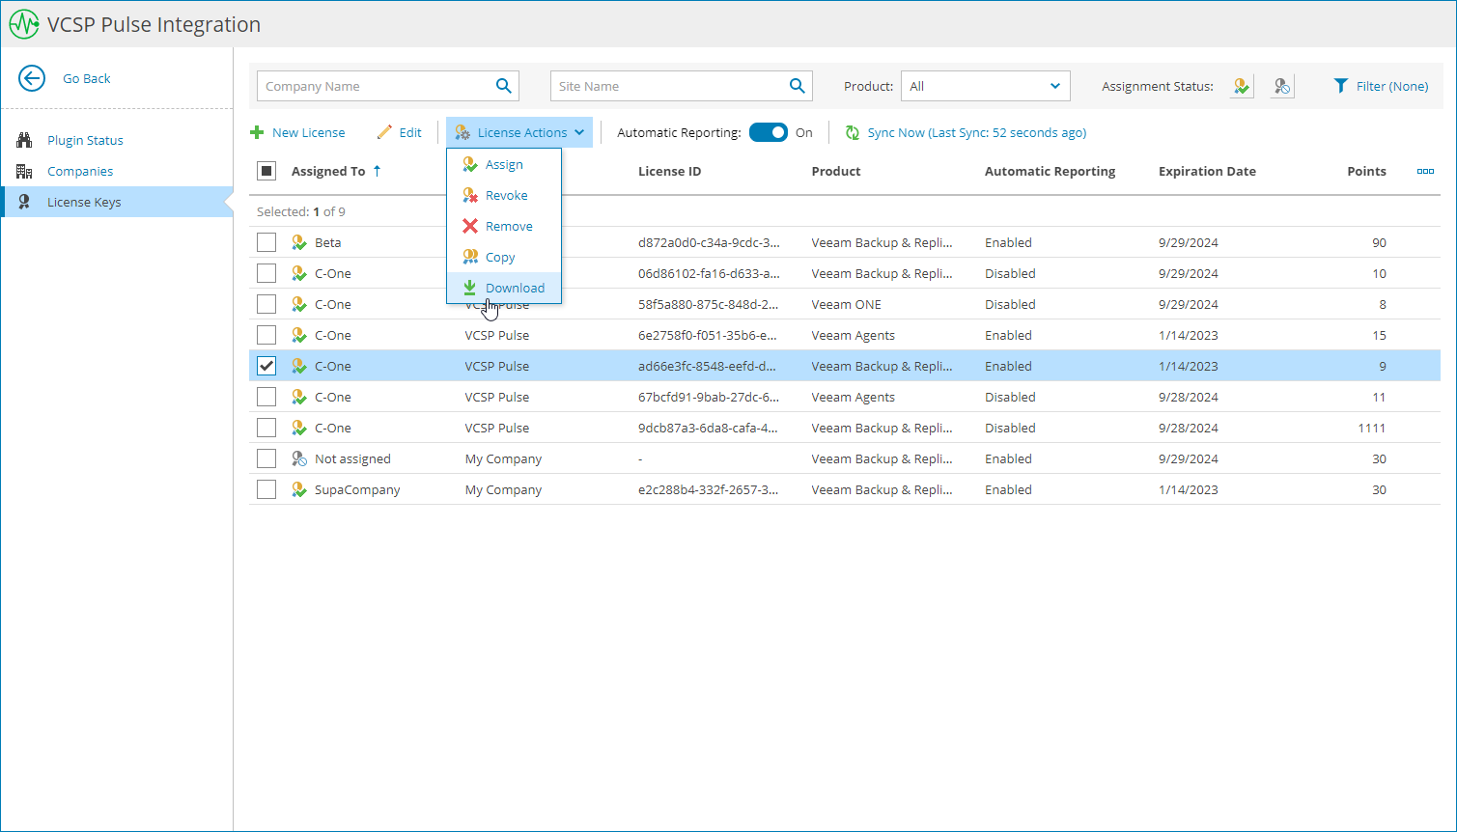Click the VCSP Pulse Integration logo icon
Viewport: 1457px width, 832px height.
click(x=24, y=24)
